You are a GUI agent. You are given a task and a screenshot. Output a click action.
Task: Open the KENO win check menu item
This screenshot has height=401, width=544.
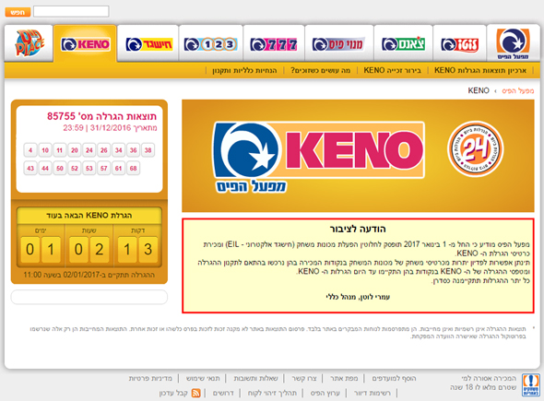(392, 70)
